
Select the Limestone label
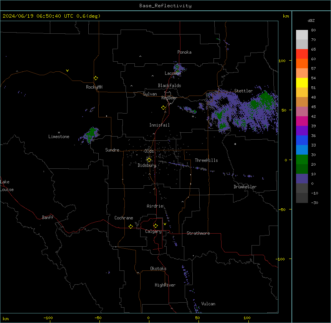59,137
